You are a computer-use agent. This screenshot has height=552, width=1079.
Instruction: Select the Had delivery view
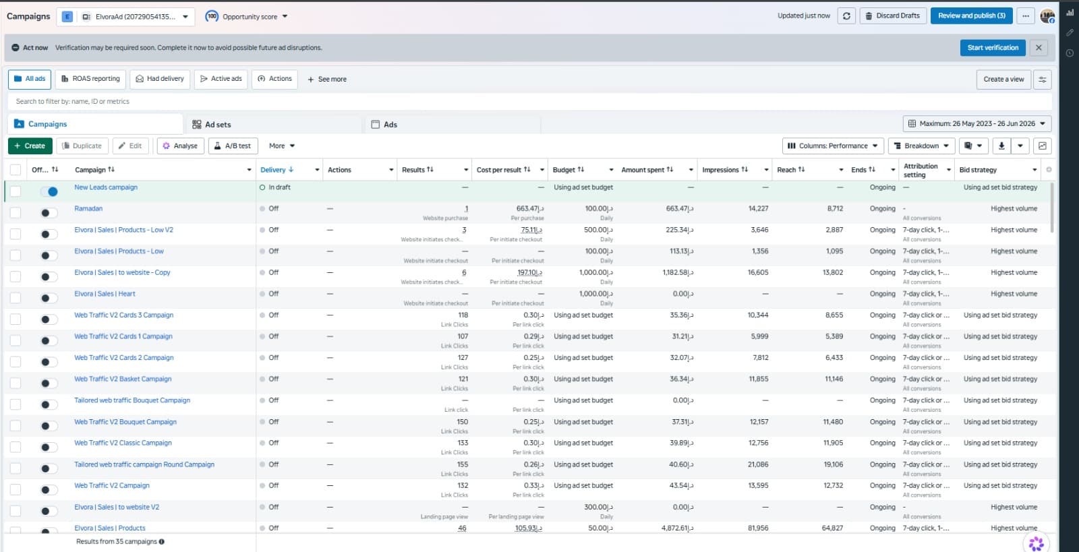(160, 80)
